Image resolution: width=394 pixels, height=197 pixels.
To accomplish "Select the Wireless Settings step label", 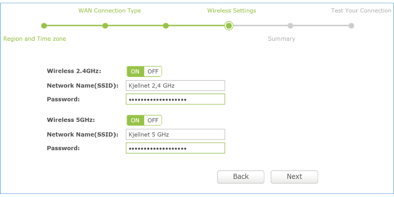I will (231, 11).
